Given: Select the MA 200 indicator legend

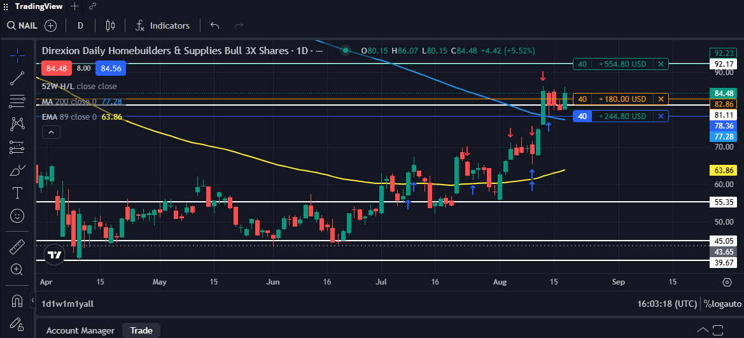Looking at the screenshot, I should [81, 102].
